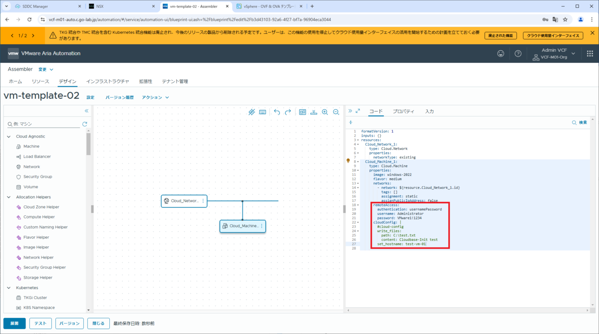Collapse the Cloud Agnostic category

pos(8,136)
